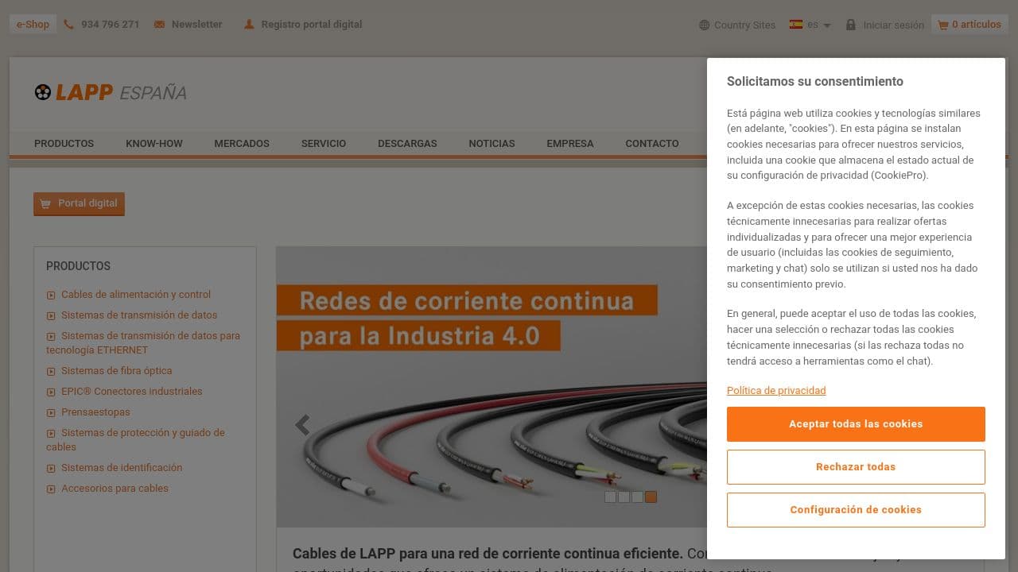The width and height of the screenshot is (1018, 572).
Task: Expand Sistemas de fibra óptica entry
Action: (x=51, y=371)
